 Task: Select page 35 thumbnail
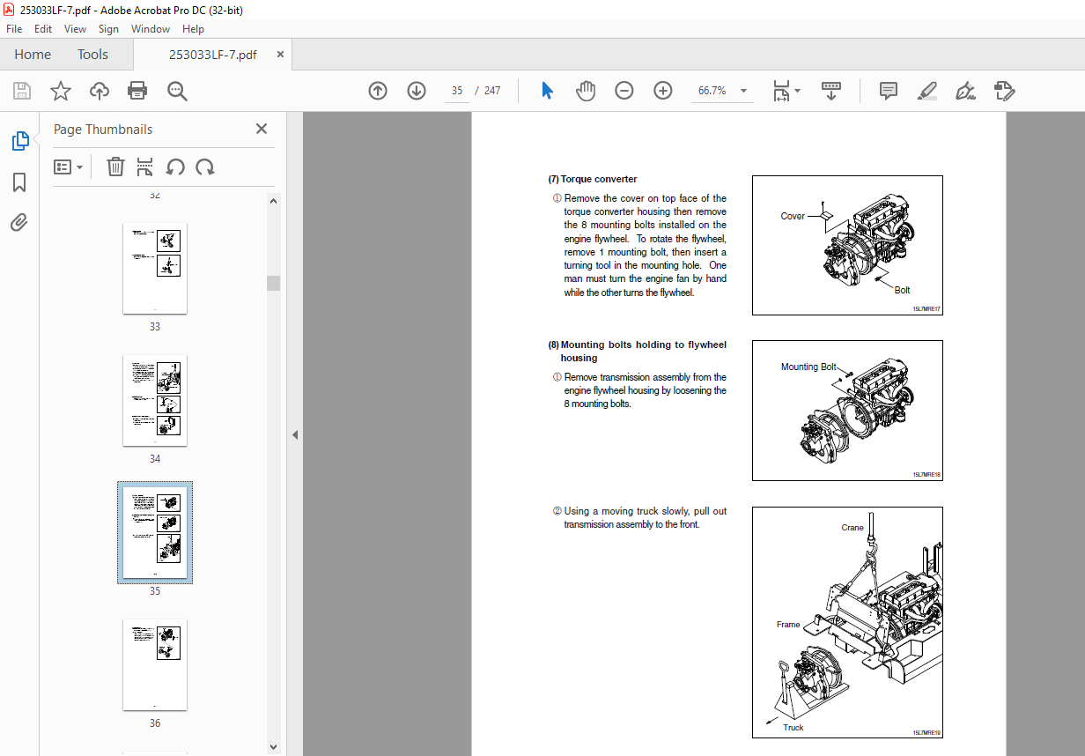(155, 532)
